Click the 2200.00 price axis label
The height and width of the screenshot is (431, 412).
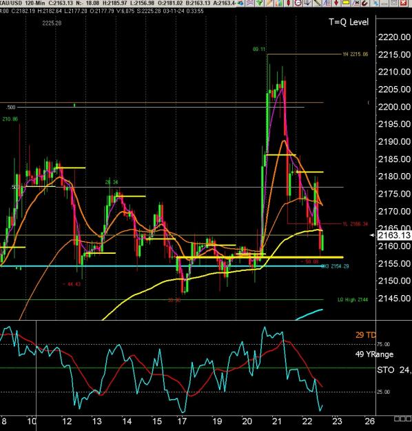click(394, 106)
